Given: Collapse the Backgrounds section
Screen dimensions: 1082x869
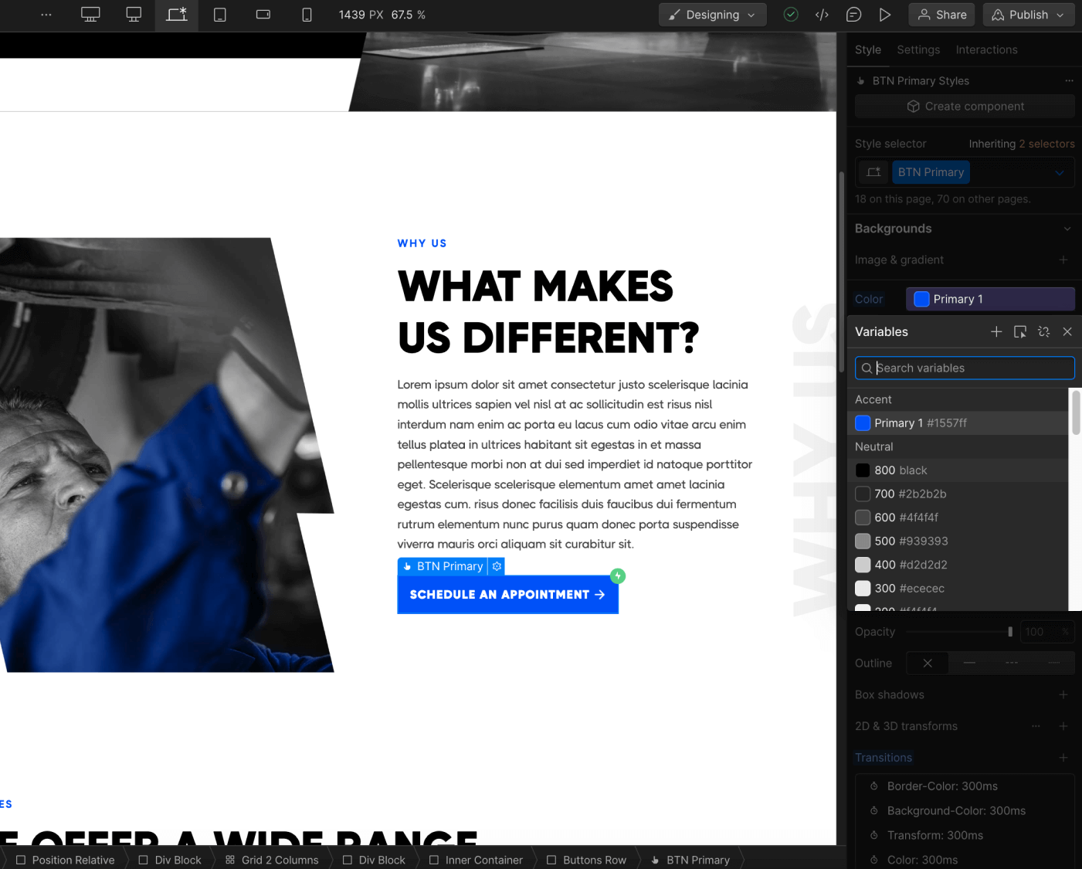Looking at the screenshot, I should click(1067, 229).
